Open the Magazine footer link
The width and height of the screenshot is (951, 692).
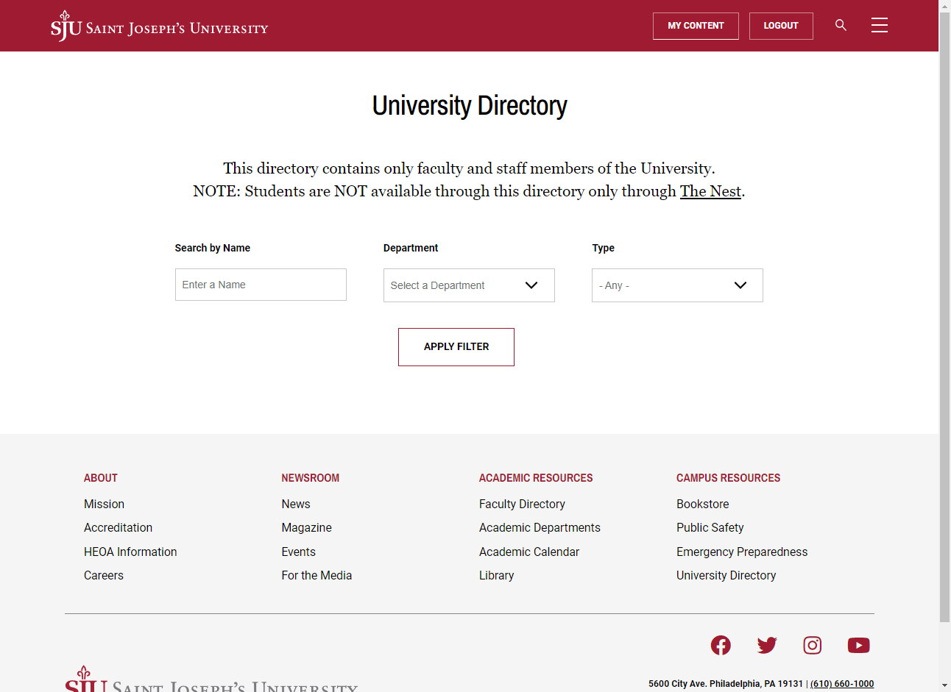tap(306, 527)
